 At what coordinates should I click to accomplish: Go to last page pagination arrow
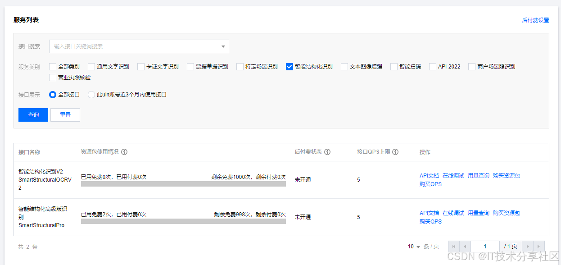coord(539,247)
